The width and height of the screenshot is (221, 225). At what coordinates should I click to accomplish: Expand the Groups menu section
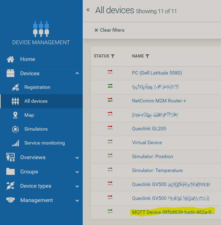pyautogui.click(x=77, y=172)
